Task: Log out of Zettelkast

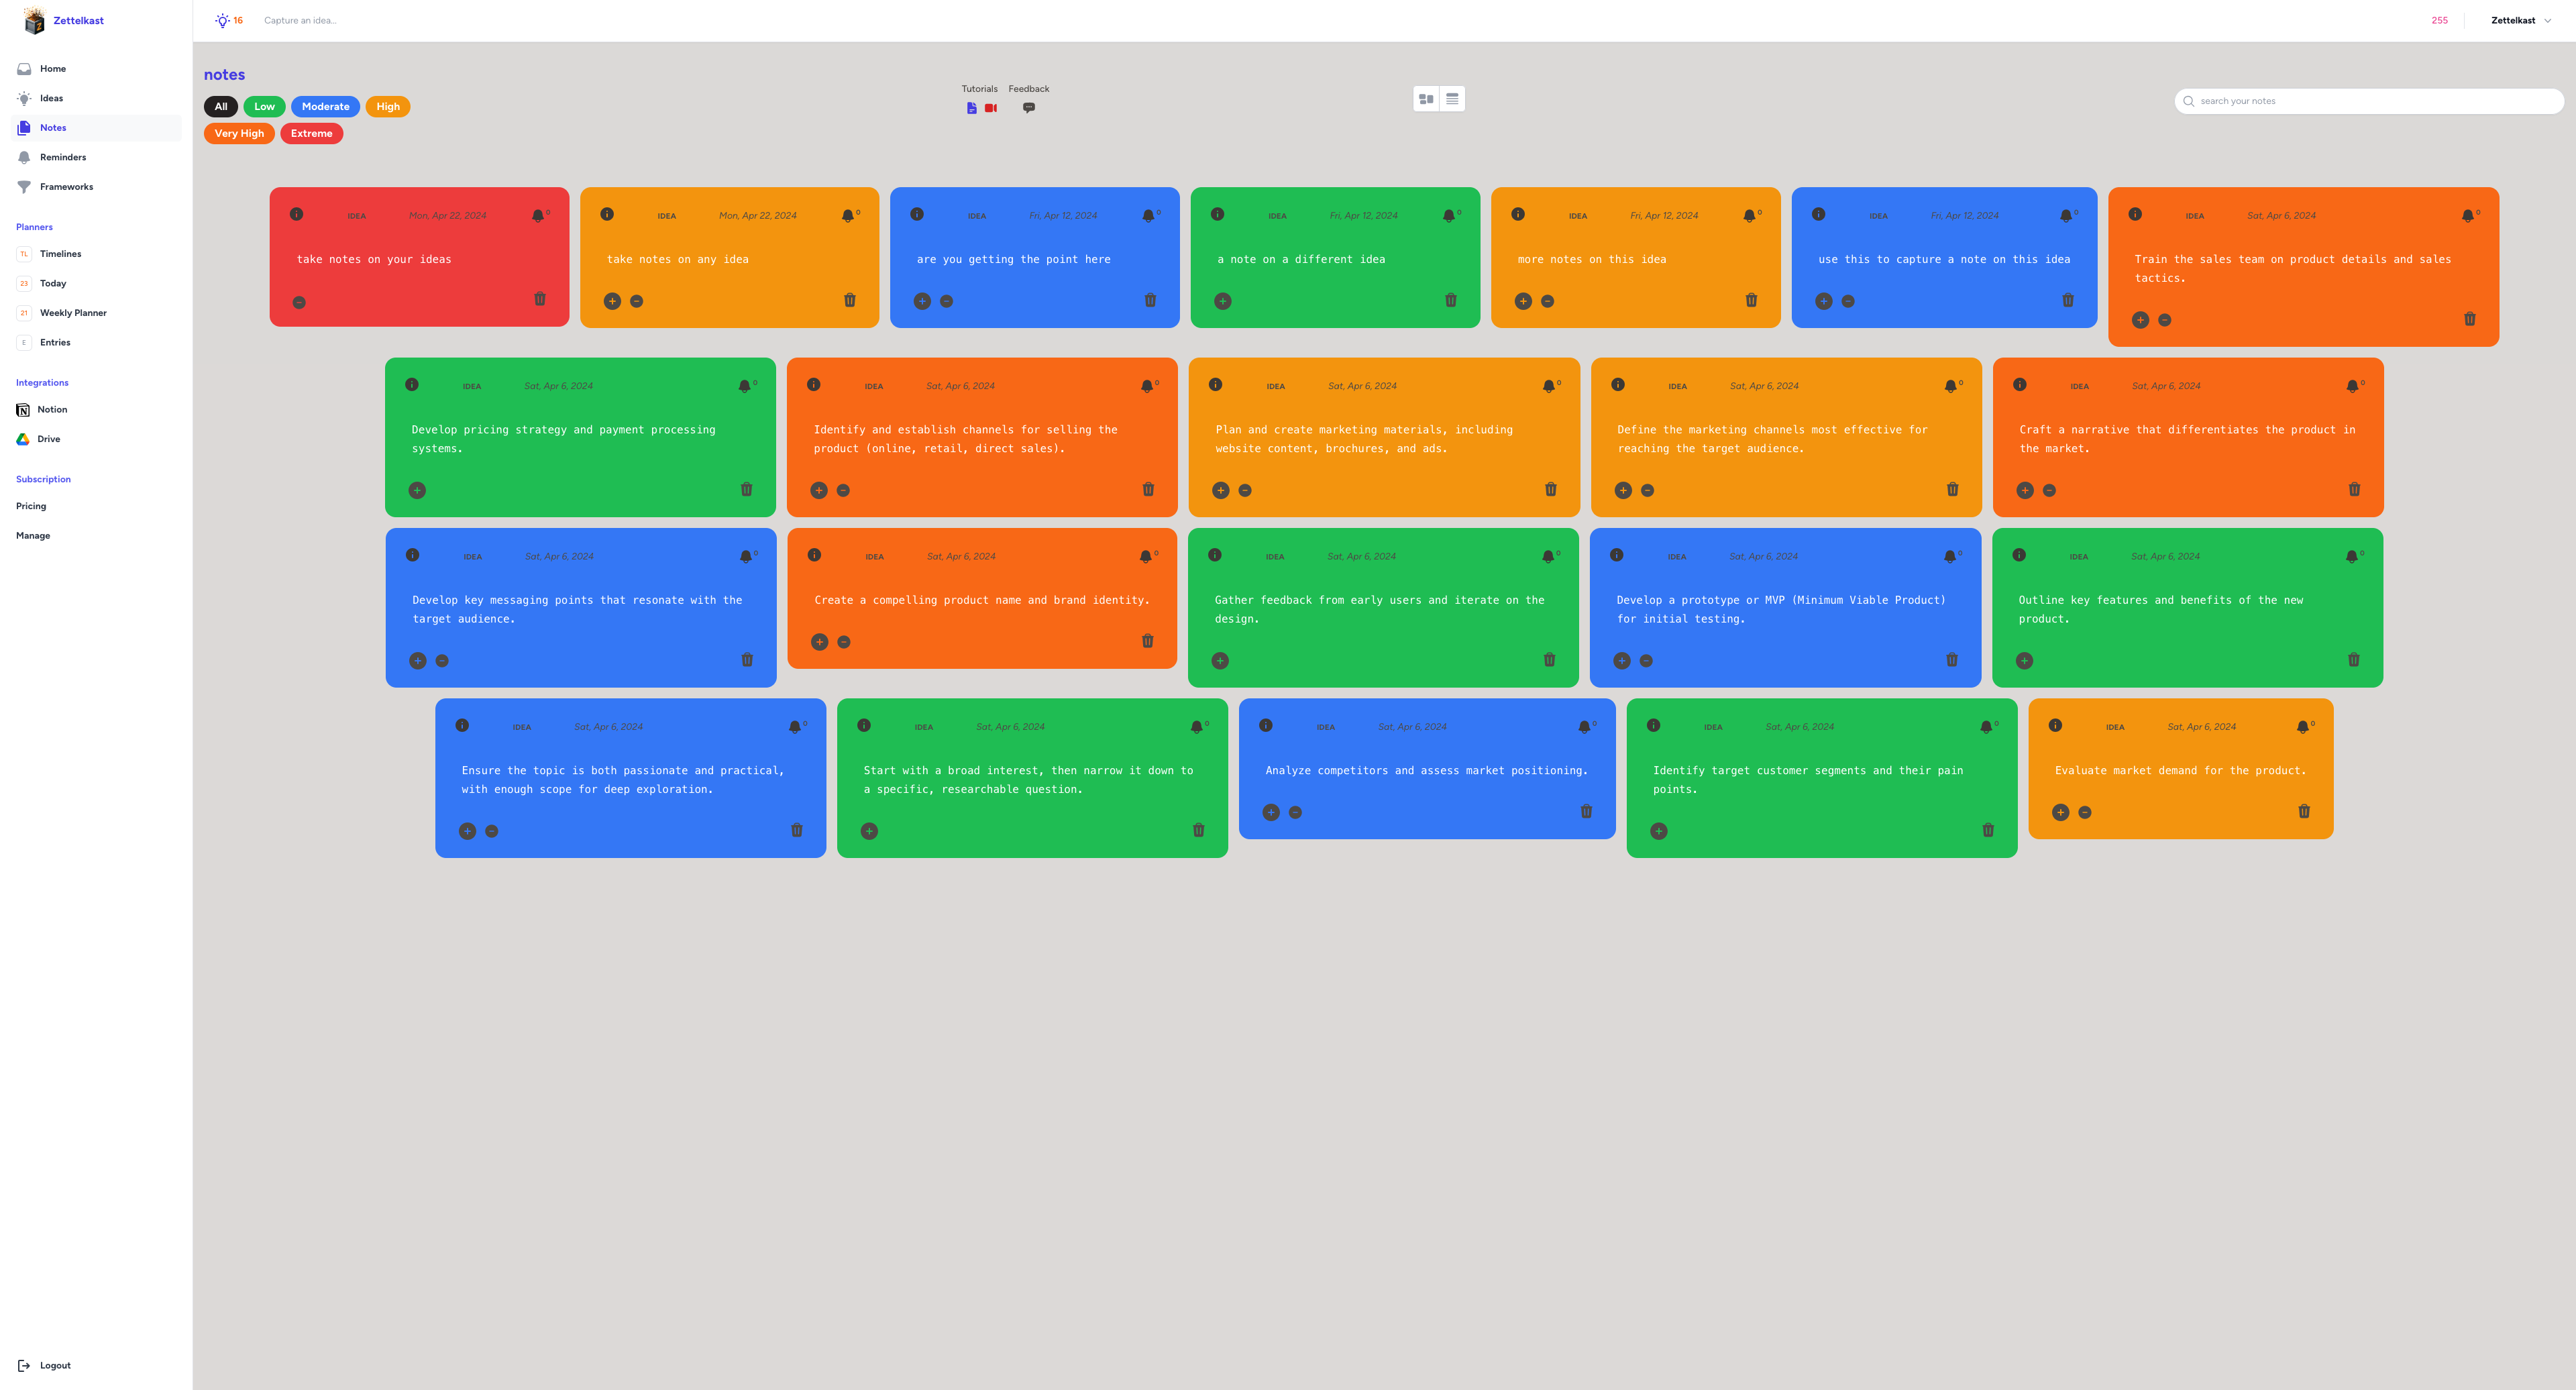Action: point(45,1366)
